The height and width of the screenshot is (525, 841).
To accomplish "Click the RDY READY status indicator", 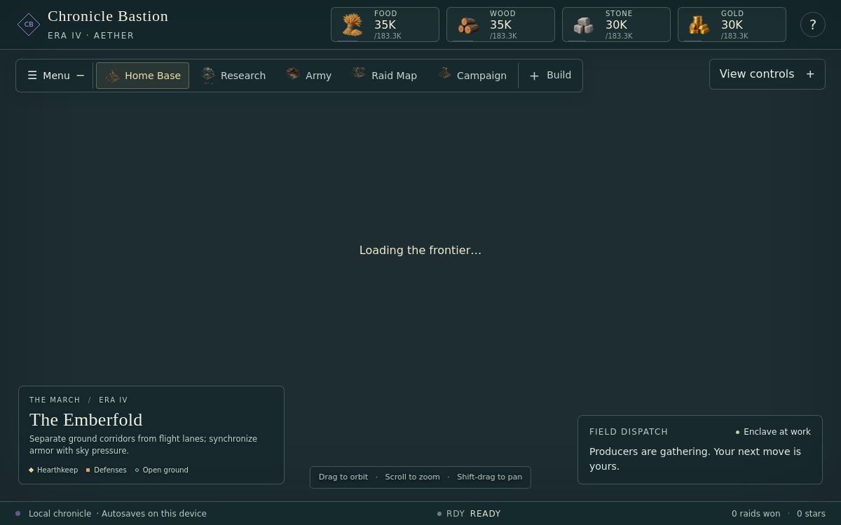I will [469, 514].
